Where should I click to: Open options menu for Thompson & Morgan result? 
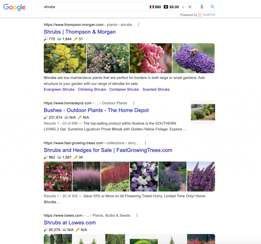click(x=139, y=25)
